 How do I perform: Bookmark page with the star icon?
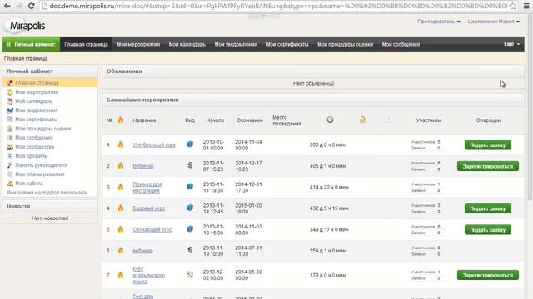[x=513, y=6]
